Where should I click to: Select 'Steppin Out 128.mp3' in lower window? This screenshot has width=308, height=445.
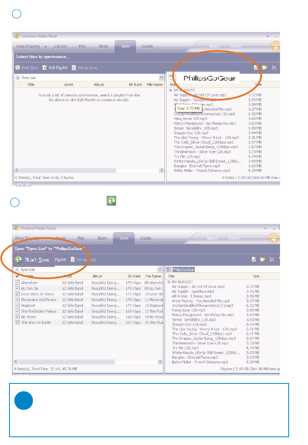coord(189,324)
